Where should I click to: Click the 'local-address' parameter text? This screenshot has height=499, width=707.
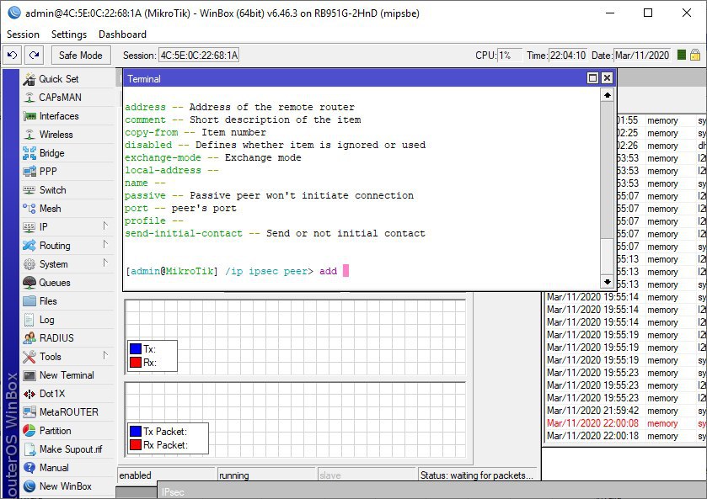[163, 170]
